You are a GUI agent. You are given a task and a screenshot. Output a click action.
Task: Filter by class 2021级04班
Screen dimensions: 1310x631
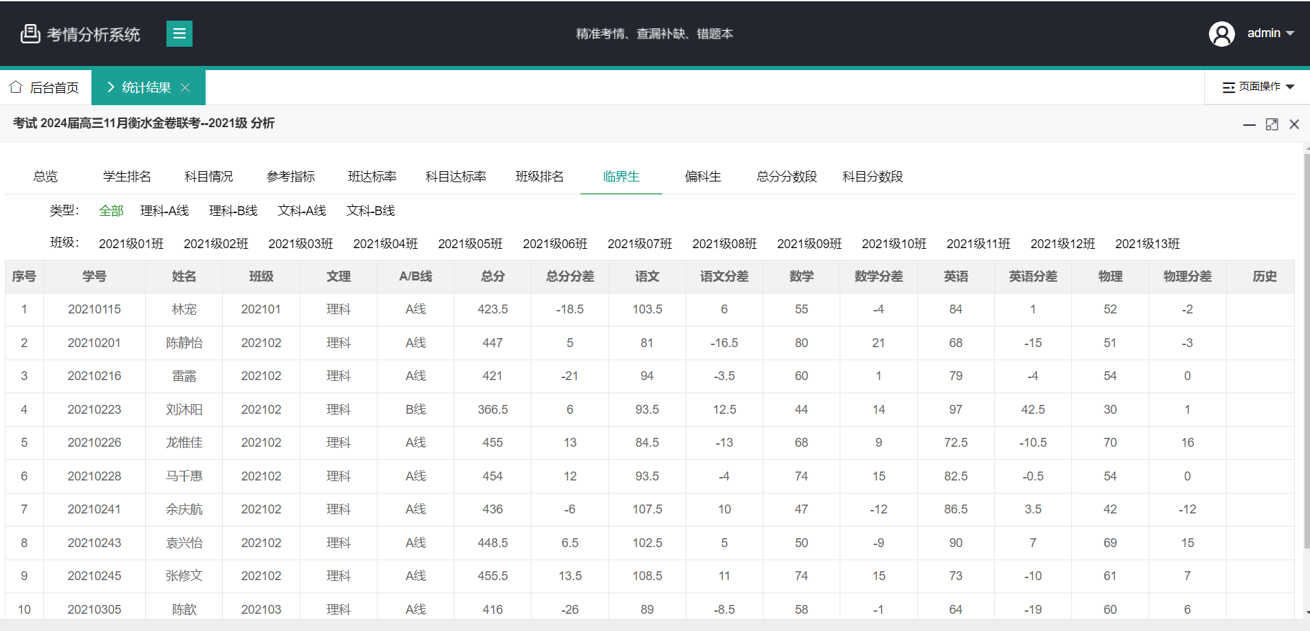pyautogui.click(x=386, y=243)
